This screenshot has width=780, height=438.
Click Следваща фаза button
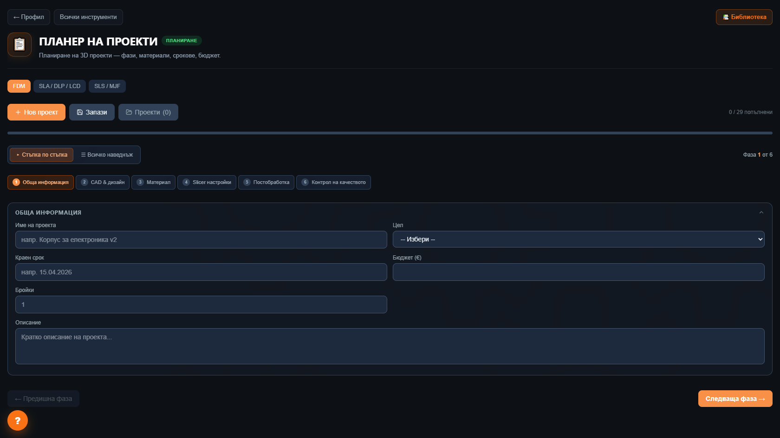click(x=735, y=399)
